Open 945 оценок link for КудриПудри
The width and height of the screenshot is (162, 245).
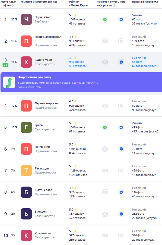coord(77,62)
